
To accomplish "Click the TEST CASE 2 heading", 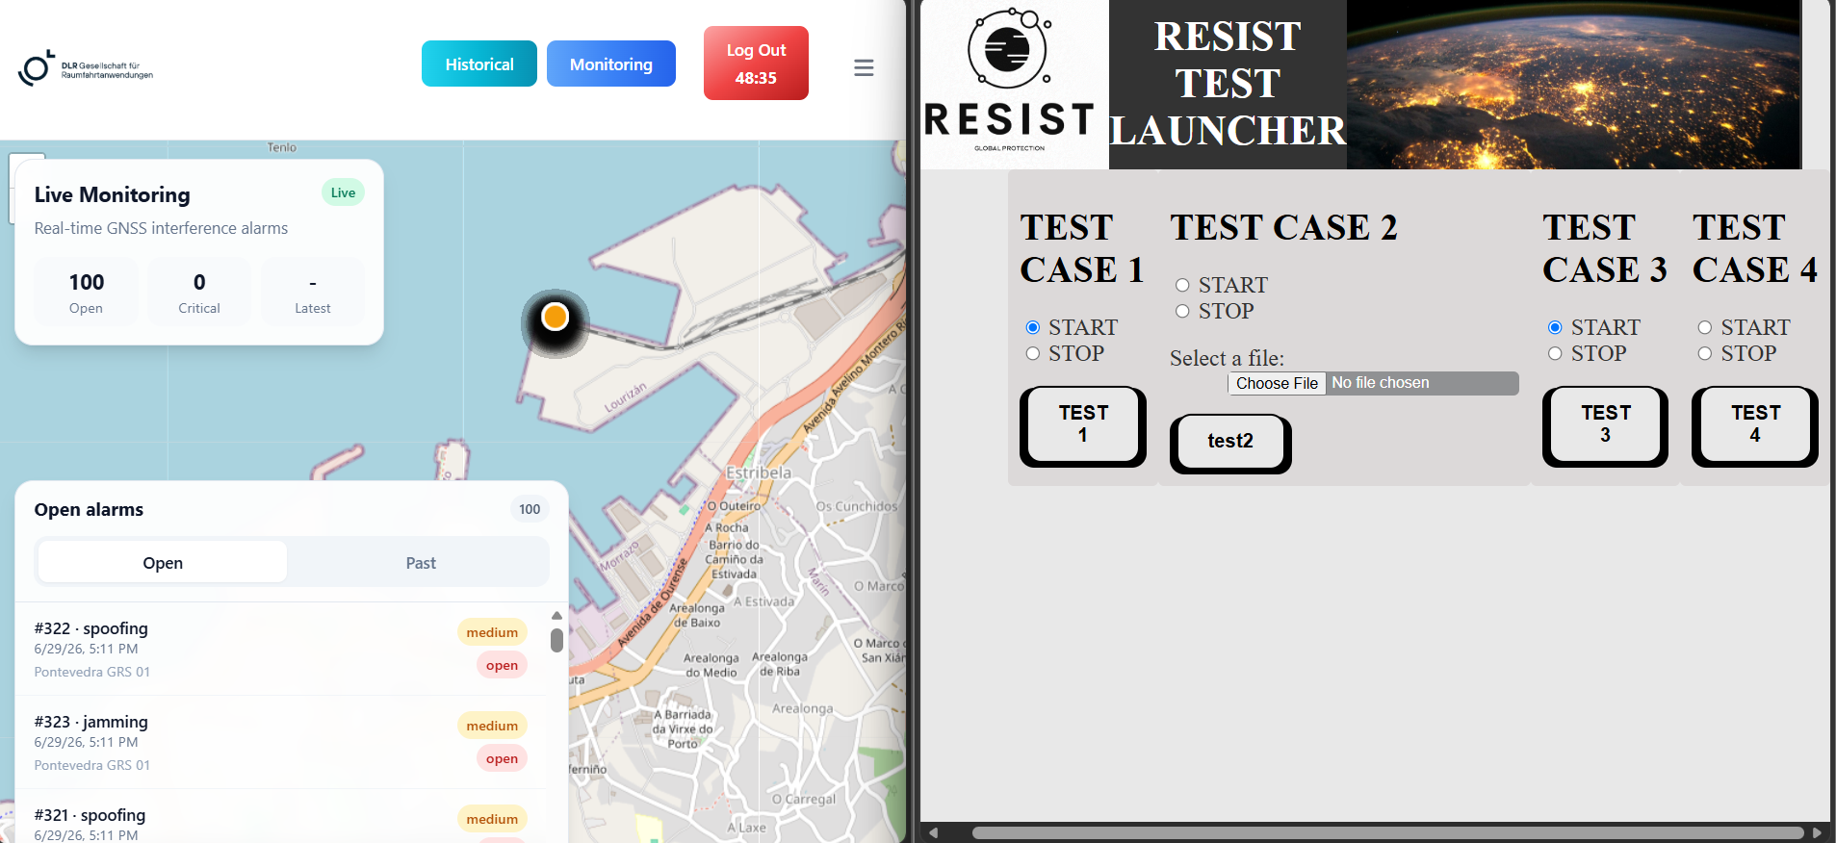I will point(1283,227).
